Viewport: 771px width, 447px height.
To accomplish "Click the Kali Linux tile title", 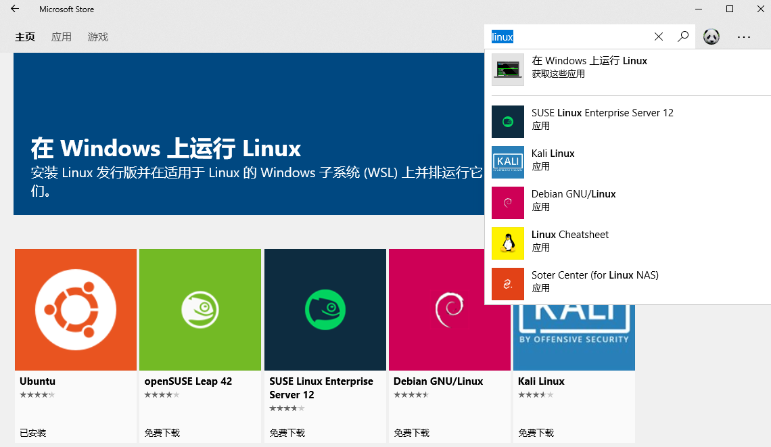I will (541, 381).
